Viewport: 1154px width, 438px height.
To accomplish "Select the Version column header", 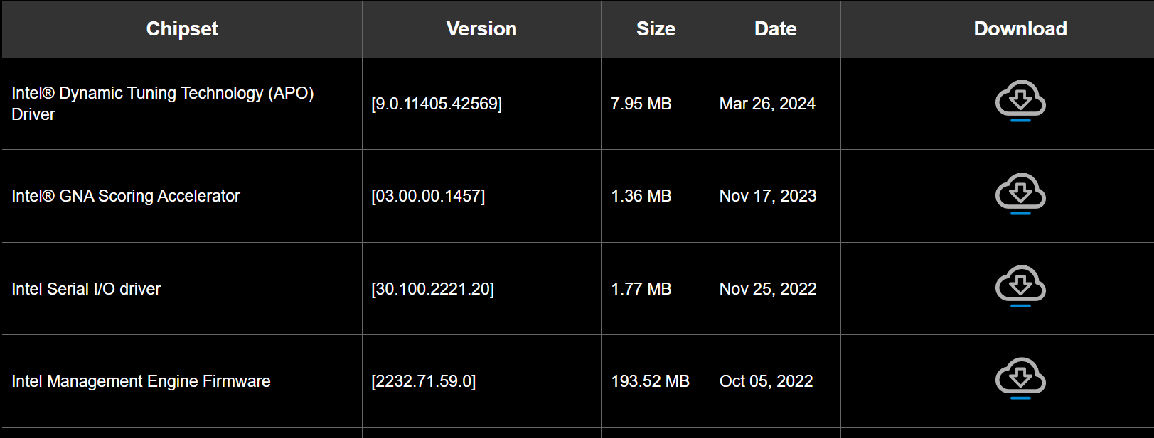I will pyautogui.click(x=481, y=29).
